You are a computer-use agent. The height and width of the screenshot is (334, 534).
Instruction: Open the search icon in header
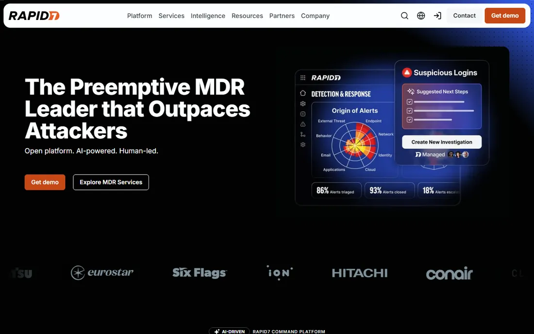click(404, 16)
